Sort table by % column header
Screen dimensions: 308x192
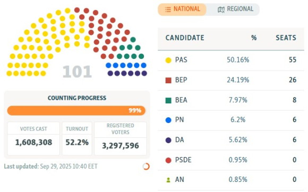tap(254, 38)
